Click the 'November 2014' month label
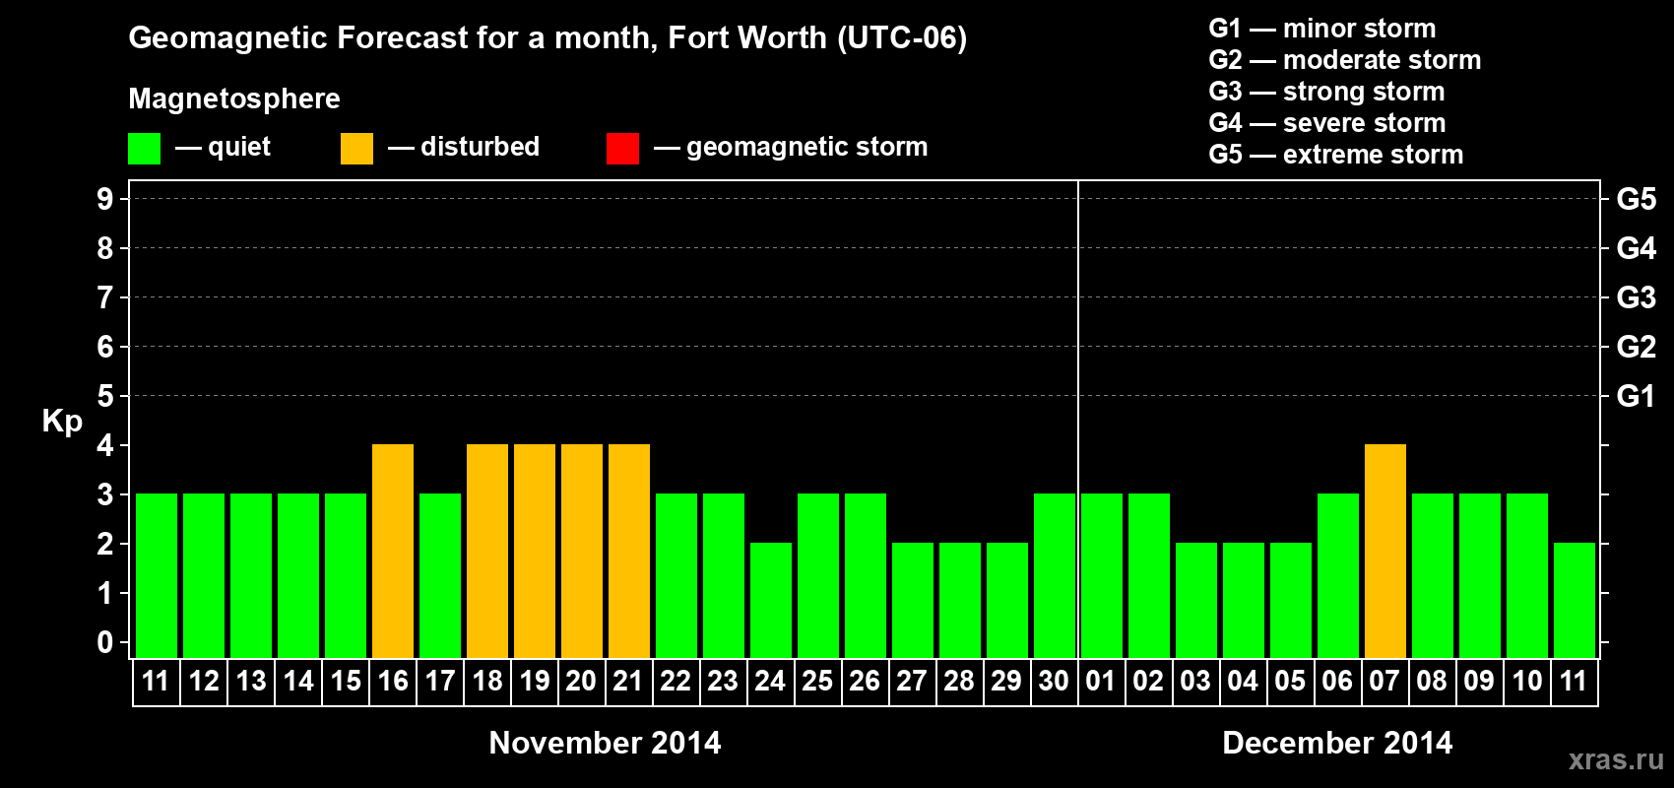The image size is (1674, 788). [x=605, y=743]
